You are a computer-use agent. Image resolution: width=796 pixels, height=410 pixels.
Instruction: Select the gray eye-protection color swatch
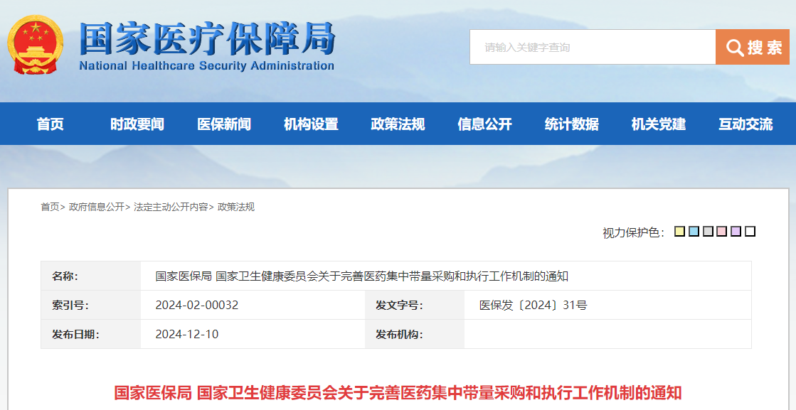coord(709,232)
